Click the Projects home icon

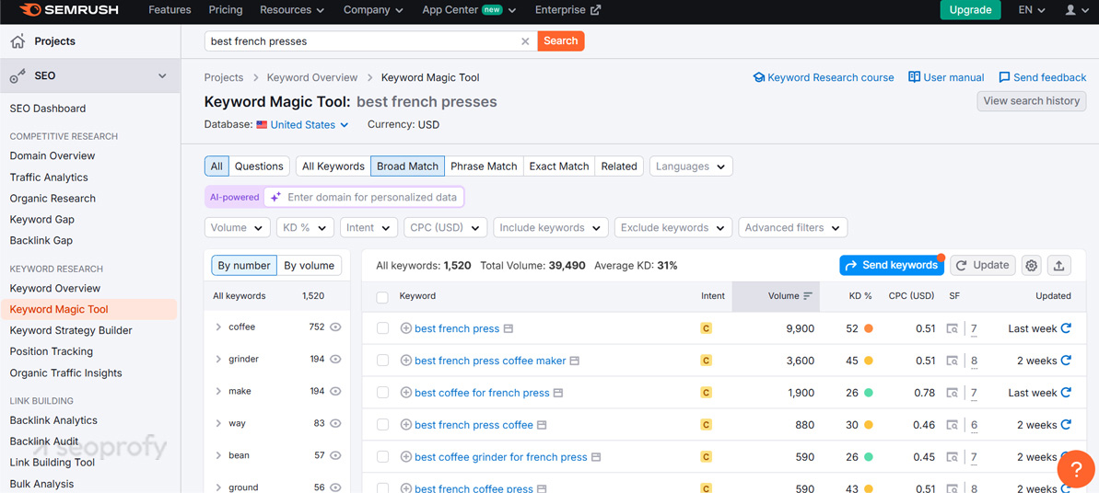[18, 41]
